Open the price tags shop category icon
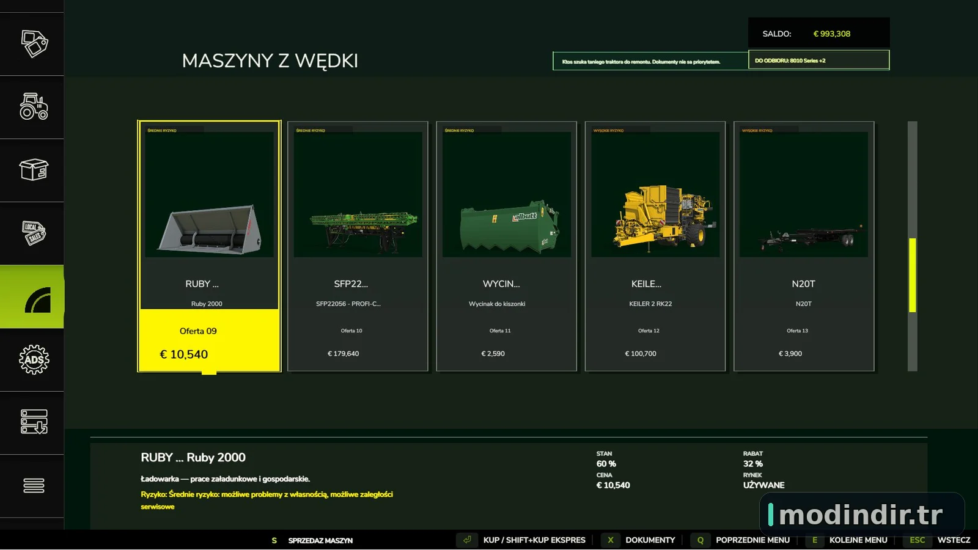 tap(34, 43)
